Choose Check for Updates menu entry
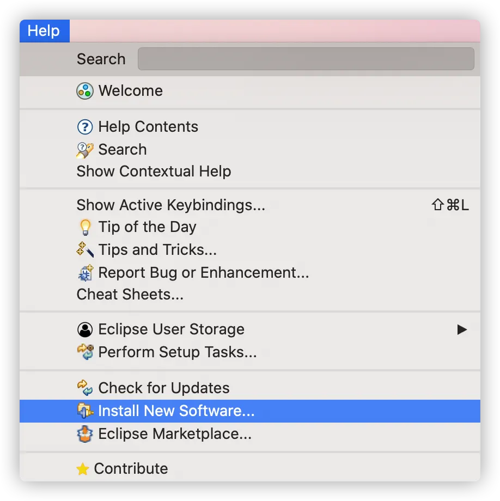Image resolution: width=500 pixels, height=501 pixels. (x=163, y=388)
